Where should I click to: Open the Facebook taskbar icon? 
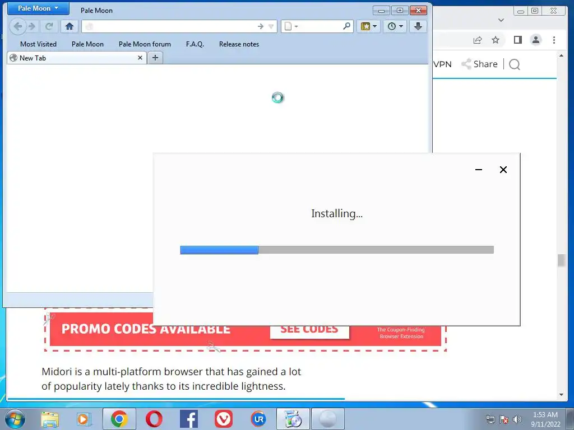pyautogui.click(x=189, y=419)
